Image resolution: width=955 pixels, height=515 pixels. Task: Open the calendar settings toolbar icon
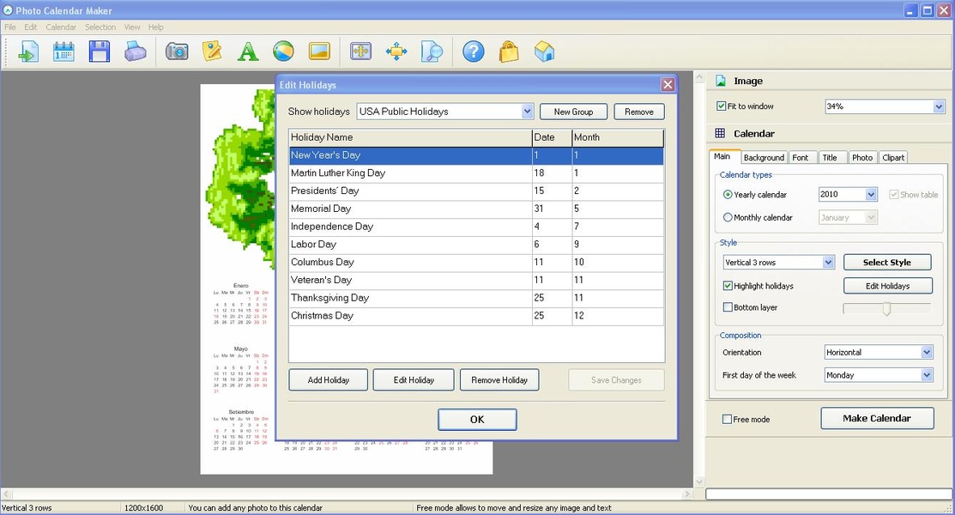63,51
